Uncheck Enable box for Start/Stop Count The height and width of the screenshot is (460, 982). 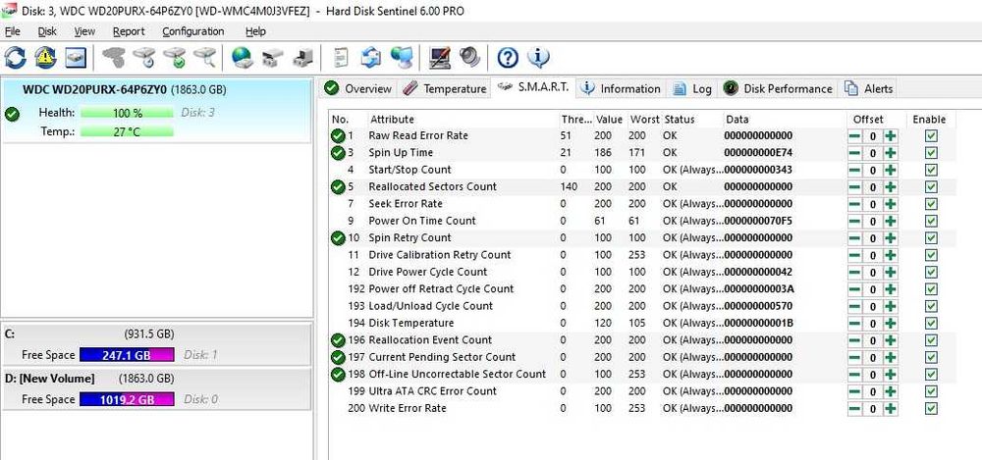pos(931,170)
